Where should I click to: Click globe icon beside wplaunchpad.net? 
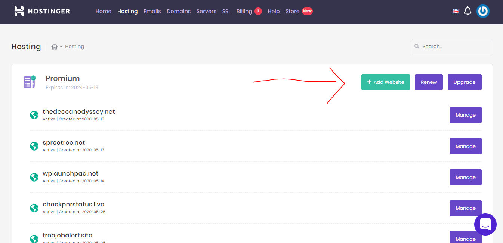34,177
